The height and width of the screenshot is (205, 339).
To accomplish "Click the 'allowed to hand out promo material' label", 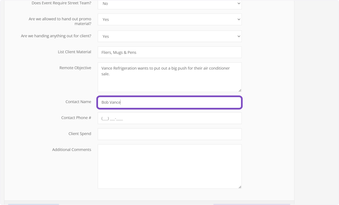I will coord(60,21).
